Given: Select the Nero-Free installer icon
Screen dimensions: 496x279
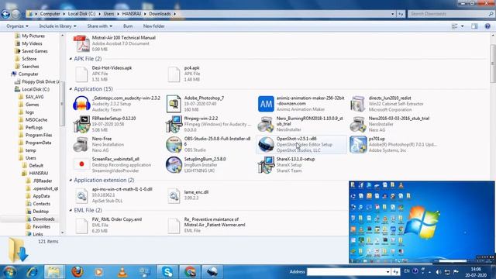Looking at the screenshot, I should (x=81, y=145).
